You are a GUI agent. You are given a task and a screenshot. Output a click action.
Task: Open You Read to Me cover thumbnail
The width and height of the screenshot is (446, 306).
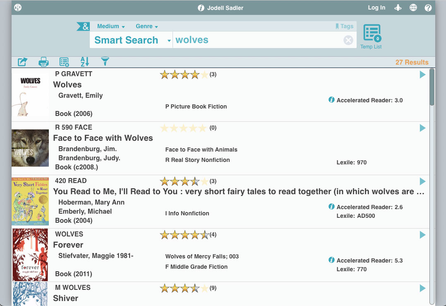click(x=30, y=201)
